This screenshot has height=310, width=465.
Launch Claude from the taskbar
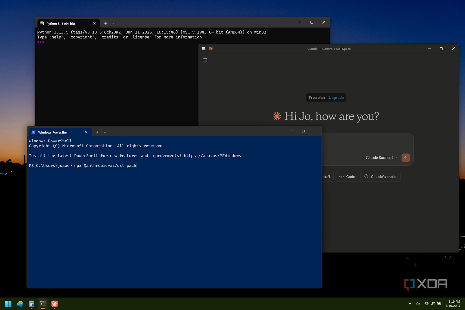(x=54, y=304)
